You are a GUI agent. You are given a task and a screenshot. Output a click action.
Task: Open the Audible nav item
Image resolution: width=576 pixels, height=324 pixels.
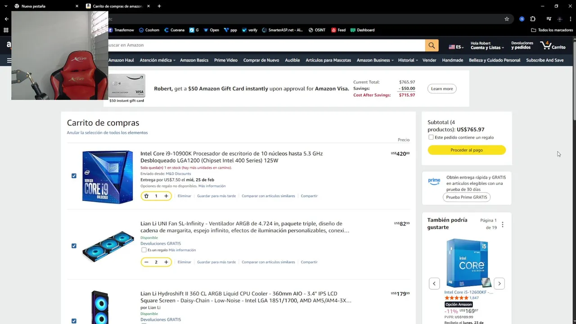[x=292, y=60]
